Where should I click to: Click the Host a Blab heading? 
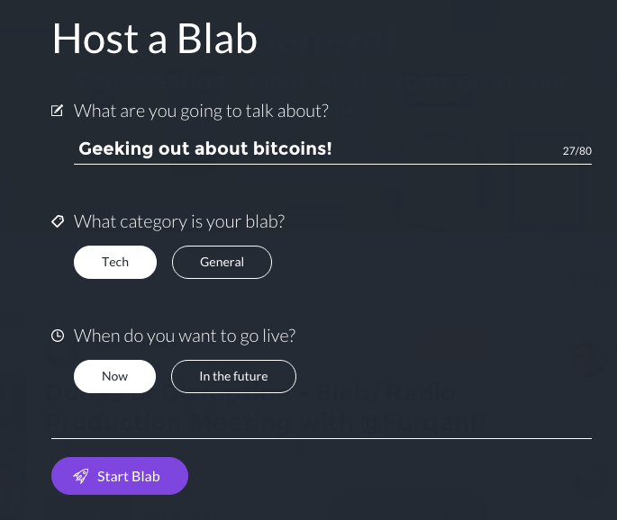coord(154,39)
